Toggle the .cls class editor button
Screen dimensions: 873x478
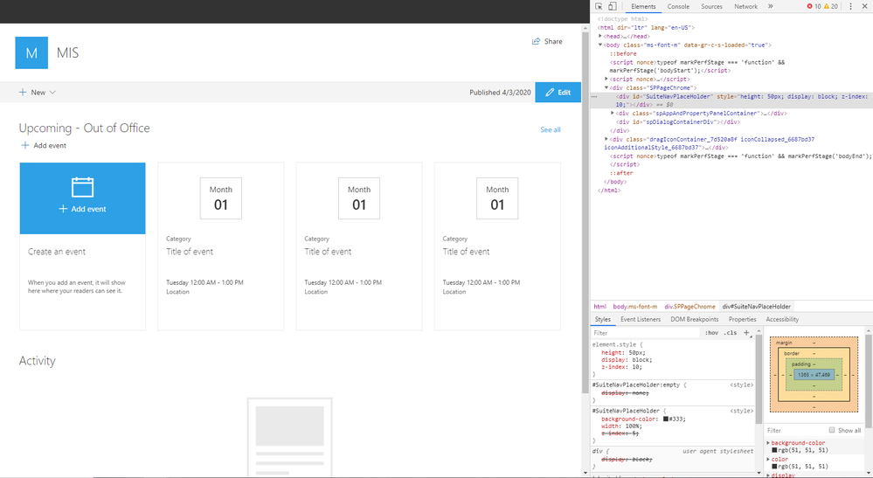click(x=730, y=333)
